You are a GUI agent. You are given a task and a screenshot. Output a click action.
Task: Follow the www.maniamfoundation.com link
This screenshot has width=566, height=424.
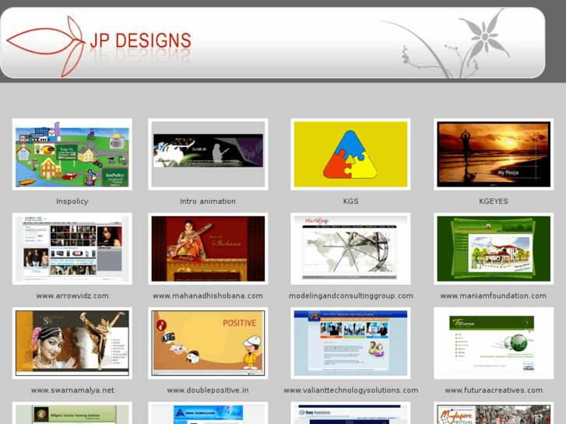click(494, 296)
